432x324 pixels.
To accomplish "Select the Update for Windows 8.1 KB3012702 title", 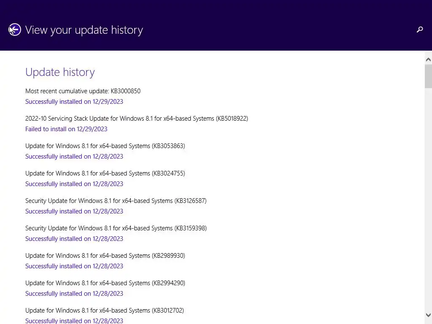I will point(105,310).
